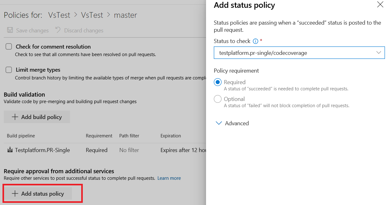Click the info icon beside Status to check

coord(255,41)
